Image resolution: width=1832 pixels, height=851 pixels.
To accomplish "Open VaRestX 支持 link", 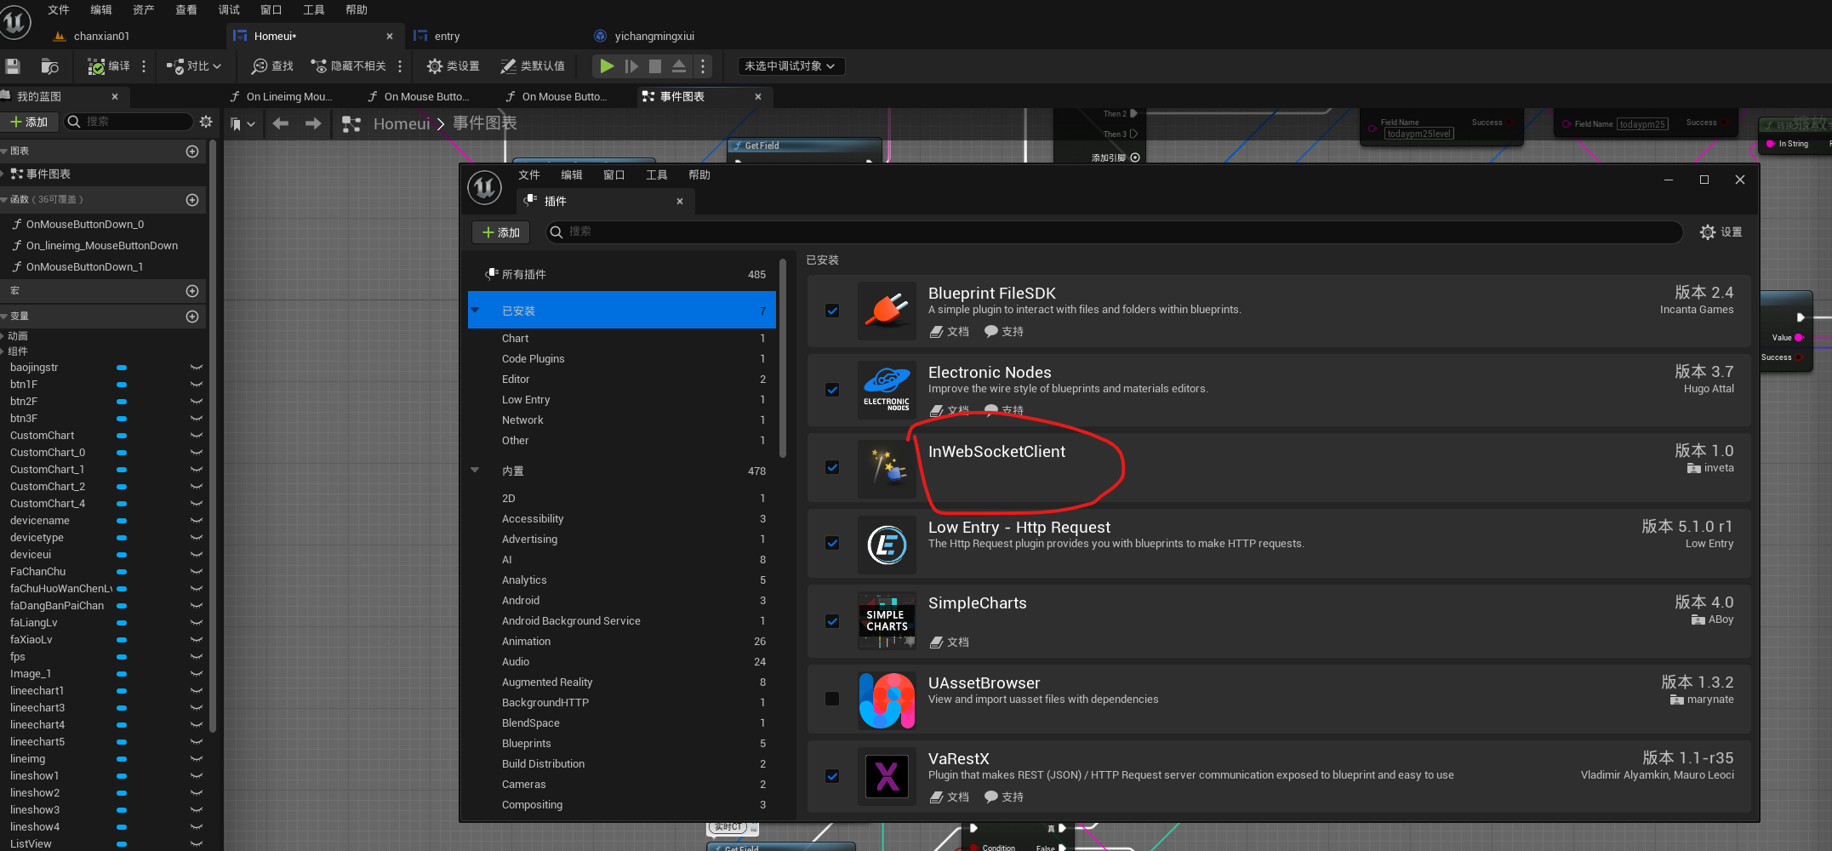I will click(1004, 797).
